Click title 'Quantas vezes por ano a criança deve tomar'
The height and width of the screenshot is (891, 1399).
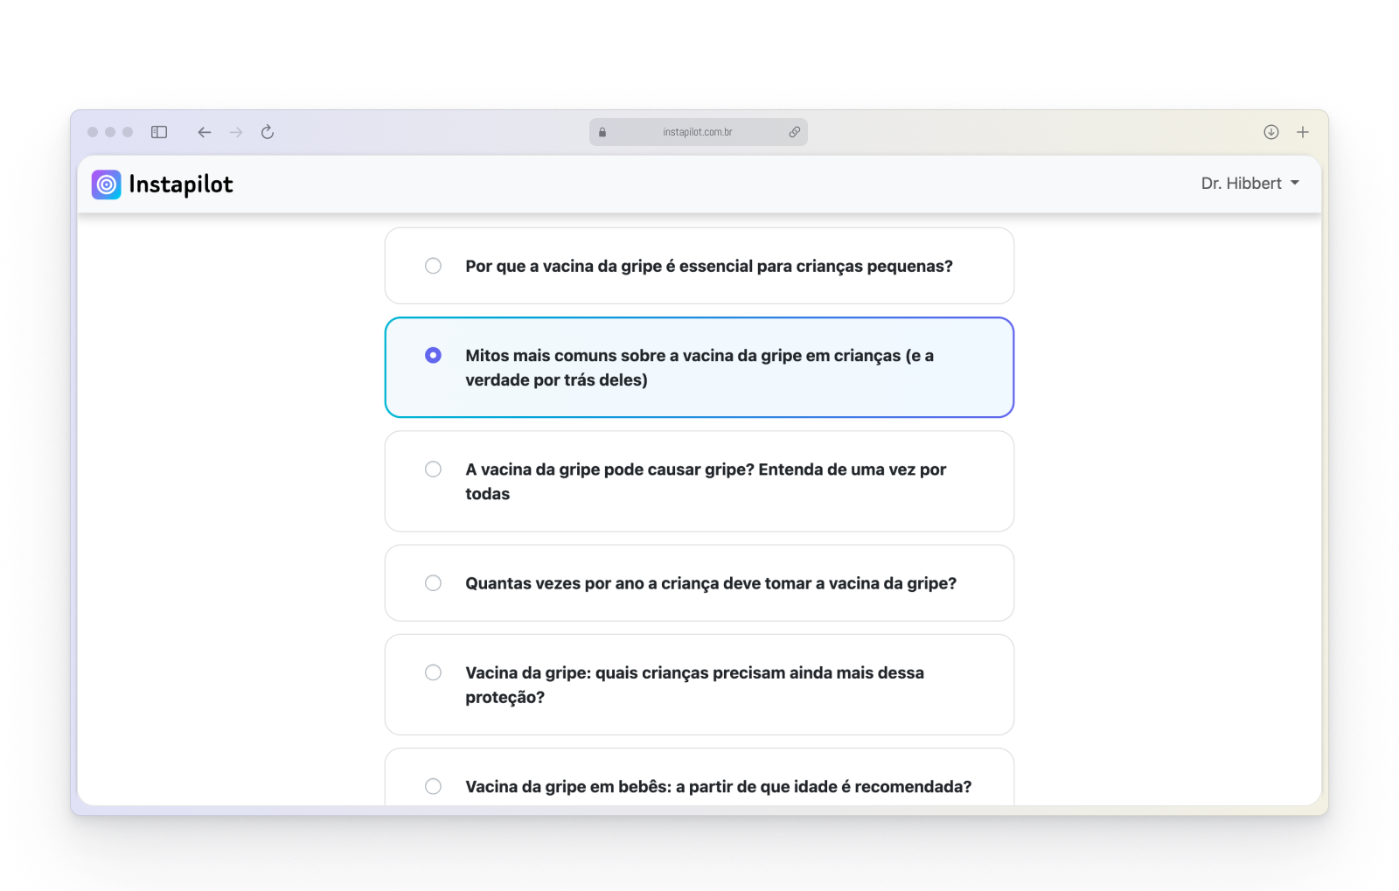(711, 583)
